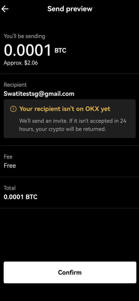This screenshot has height=301, width=139.
Task: Tap 'Your recipient isn't on OKX yet' heading
Action: click(65, 109)
